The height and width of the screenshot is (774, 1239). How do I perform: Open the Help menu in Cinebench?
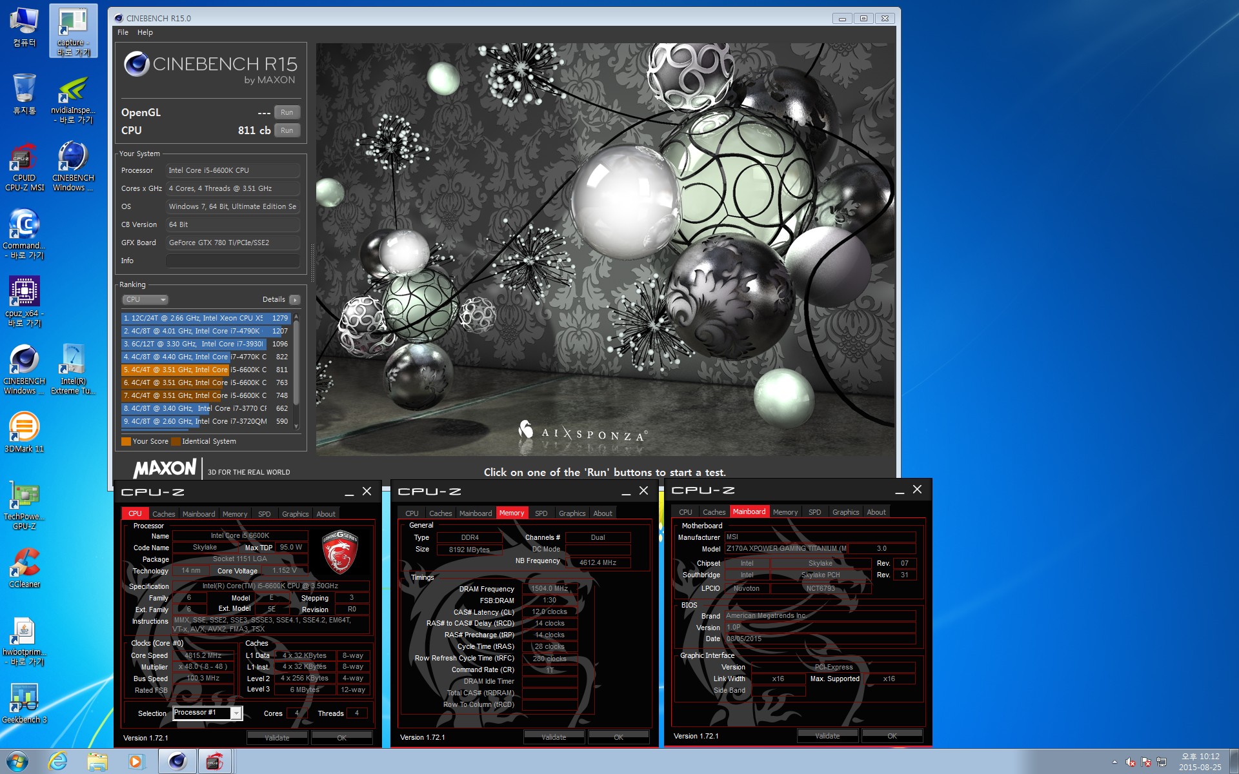pyautogui.click(x=145, y=32)
